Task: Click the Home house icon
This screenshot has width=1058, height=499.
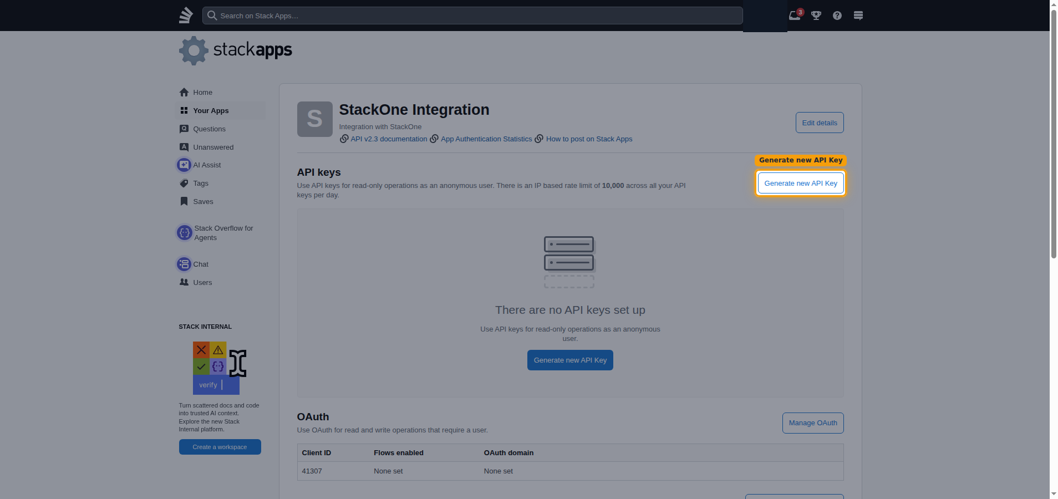Action: 184,92
